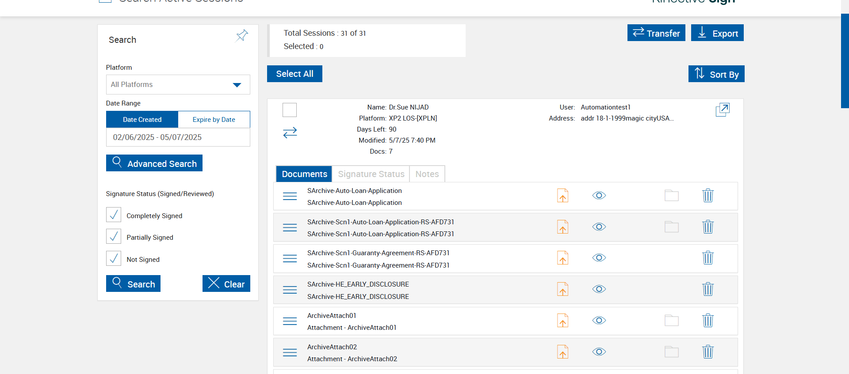849x374 pixels.
Task: Upload icon for SArchive-Auto-Loan-Application document
Action: [562, 196]
